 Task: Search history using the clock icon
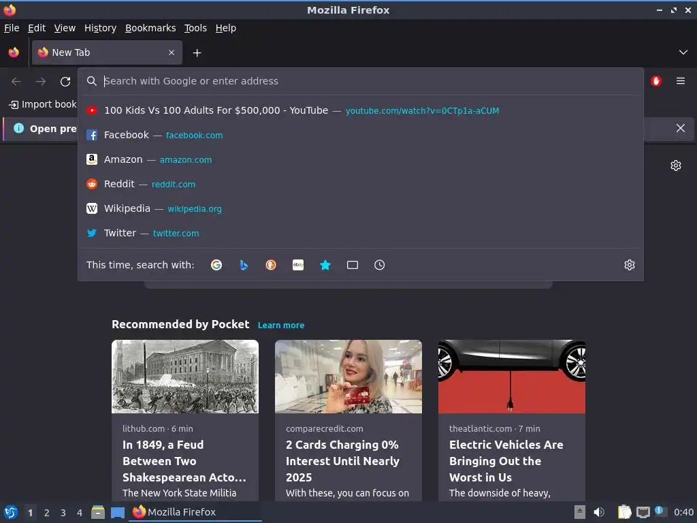click(380, 265)
